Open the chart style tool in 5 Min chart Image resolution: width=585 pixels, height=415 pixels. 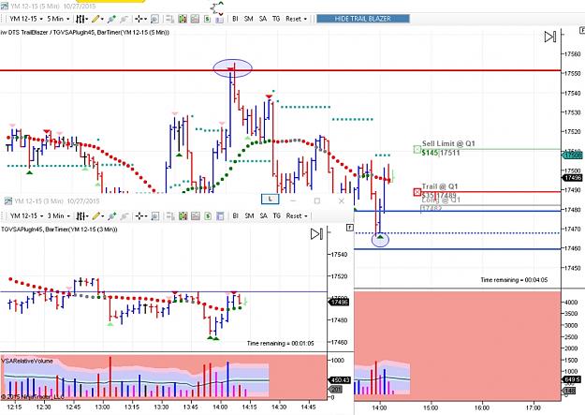pyautogui.click(x=80, y=19)
